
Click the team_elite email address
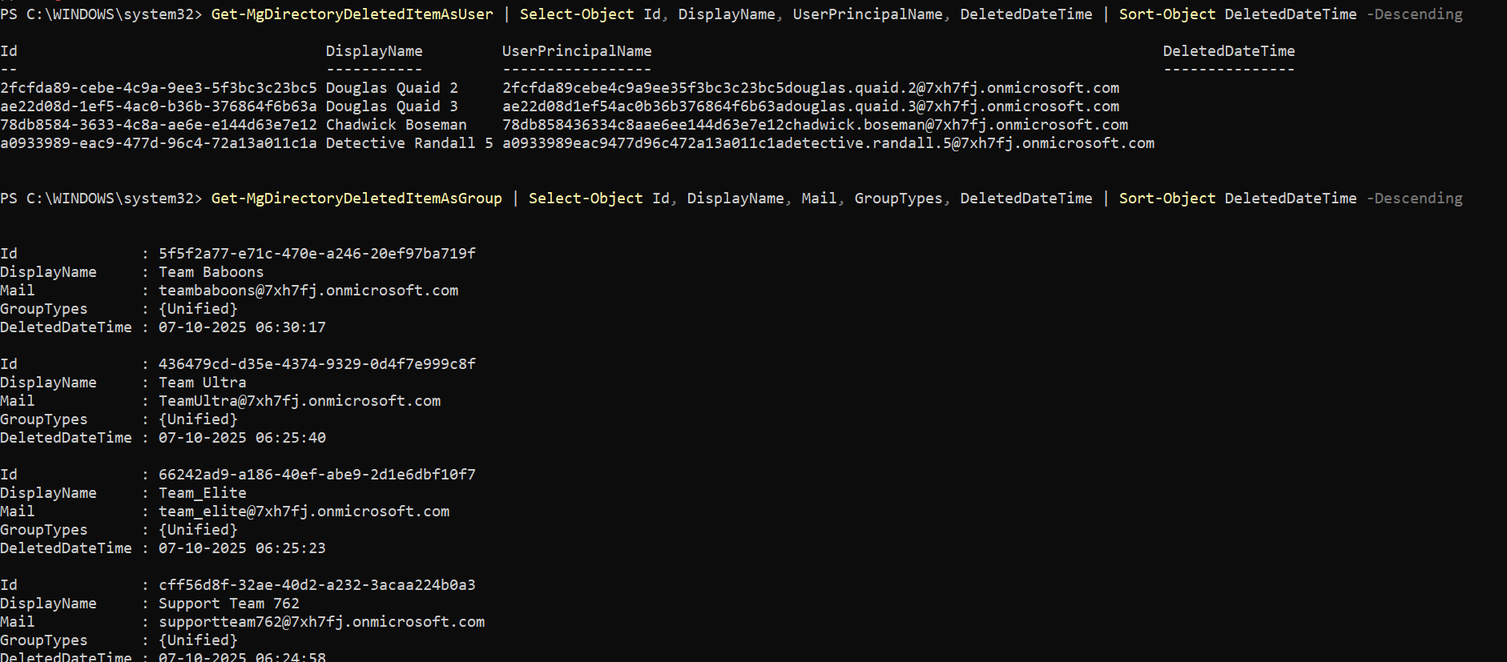(304, 512)
